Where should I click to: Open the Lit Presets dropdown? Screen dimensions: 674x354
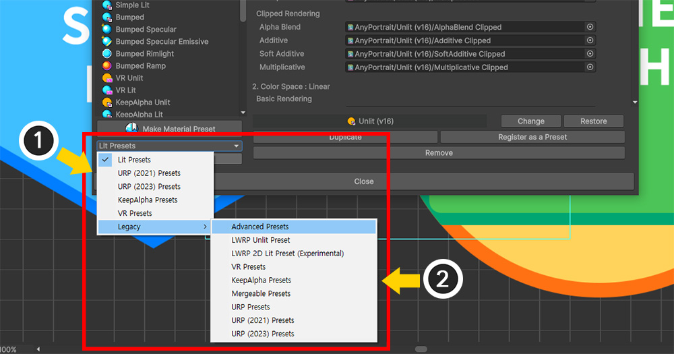click(168, 146)
